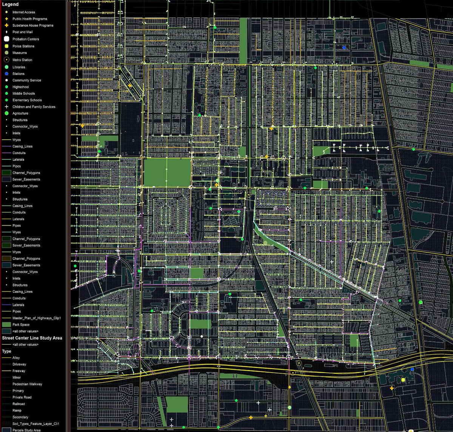The image size is (453, 432).
Task: Click the Master_Plan_of_Highways_Clip1 line symbol
Action: tap(6, 318)
